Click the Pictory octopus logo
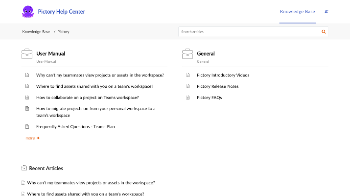The width and height of the screenshot is (350, 196). (x=28, y=12)
